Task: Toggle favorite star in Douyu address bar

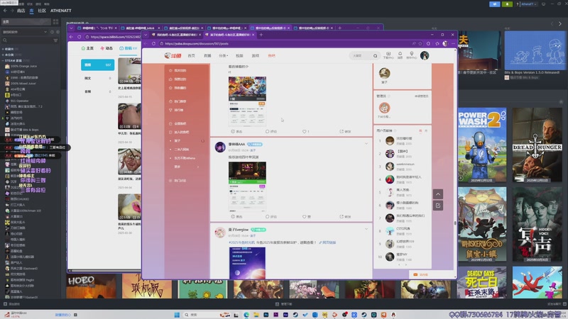Action: click(420, 43)
